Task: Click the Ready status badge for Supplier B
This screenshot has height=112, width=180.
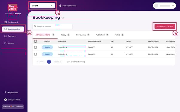Action: (47, 54)
